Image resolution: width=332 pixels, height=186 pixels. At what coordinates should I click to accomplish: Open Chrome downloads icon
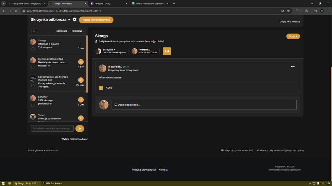(x=306, y=11)
